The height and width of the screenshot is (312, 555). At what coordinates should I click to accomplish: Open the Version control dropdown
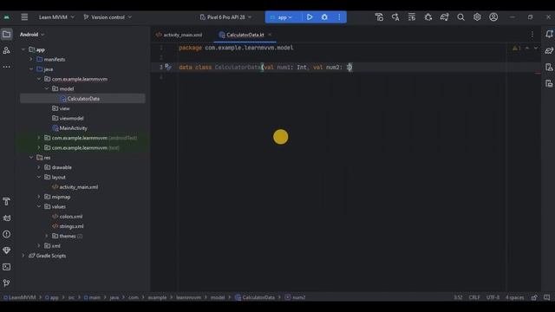108,17
